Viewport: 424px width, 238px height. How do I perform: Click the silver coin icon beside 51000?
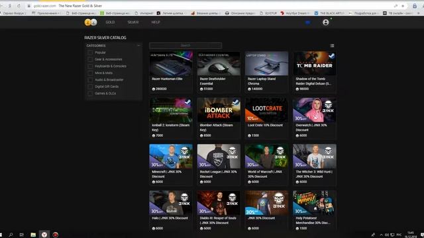point(201,89)
